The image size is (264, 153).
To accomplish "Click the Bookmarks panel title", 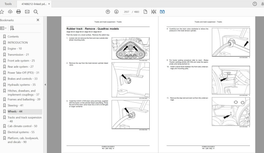I will (x=7, y=20).
